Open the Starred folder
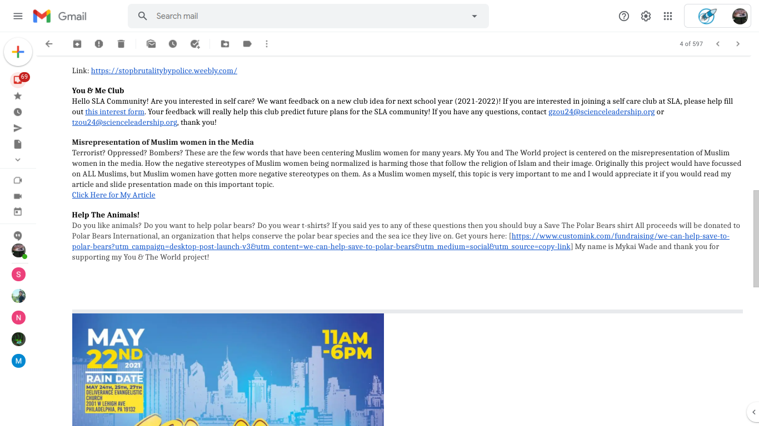 point(18,96)
